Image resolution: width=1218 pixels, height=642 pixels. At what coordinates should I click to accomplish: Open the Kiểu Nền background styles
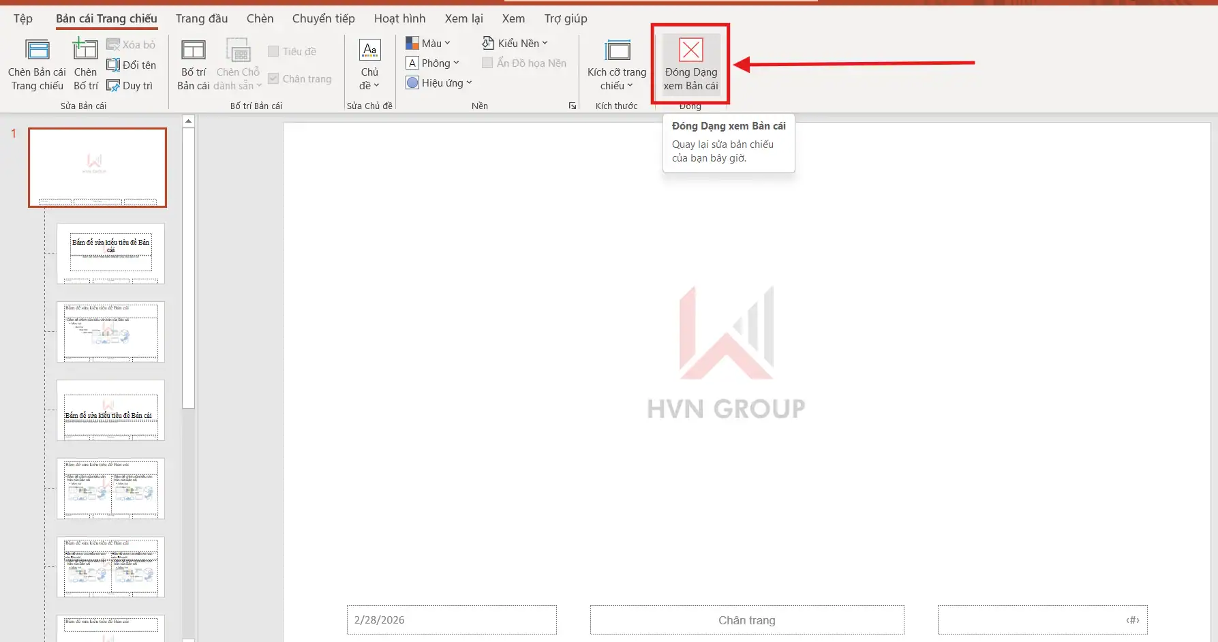(x=515, y=44)
